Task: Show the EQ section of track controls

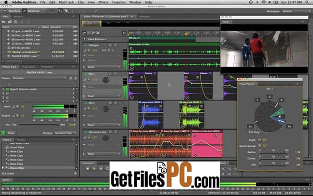Action: pyautogui.click(x=98, y=33)
